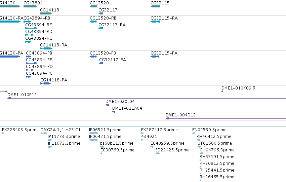Click the IP11773.3prime EST

tap(50, 140)
